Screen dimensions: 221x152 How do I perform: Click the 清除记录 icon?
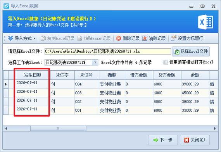click(x=145, y=38)
